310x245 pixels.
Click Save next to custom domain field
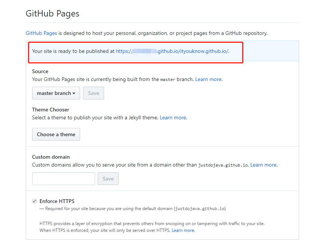pos(108,179)
